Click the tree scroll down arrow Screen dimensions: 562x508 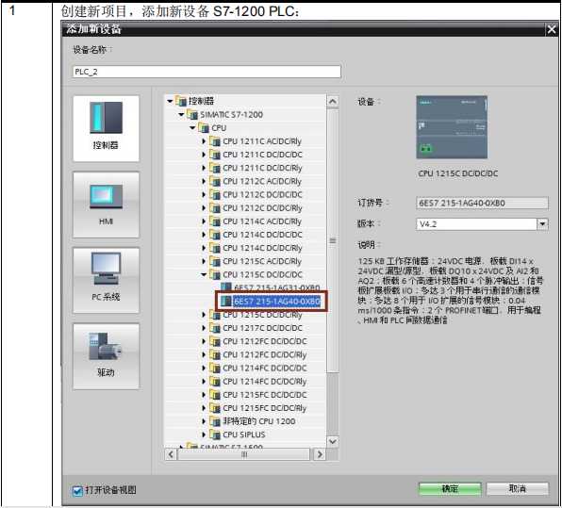[x=333, y=442]
